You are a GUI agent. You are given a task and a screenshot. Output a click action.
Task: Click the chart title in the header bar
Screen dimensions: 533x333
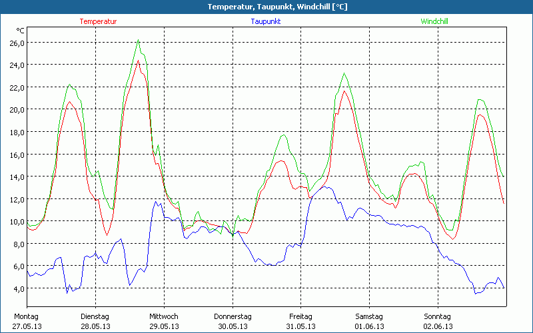(x=266, y=7)
